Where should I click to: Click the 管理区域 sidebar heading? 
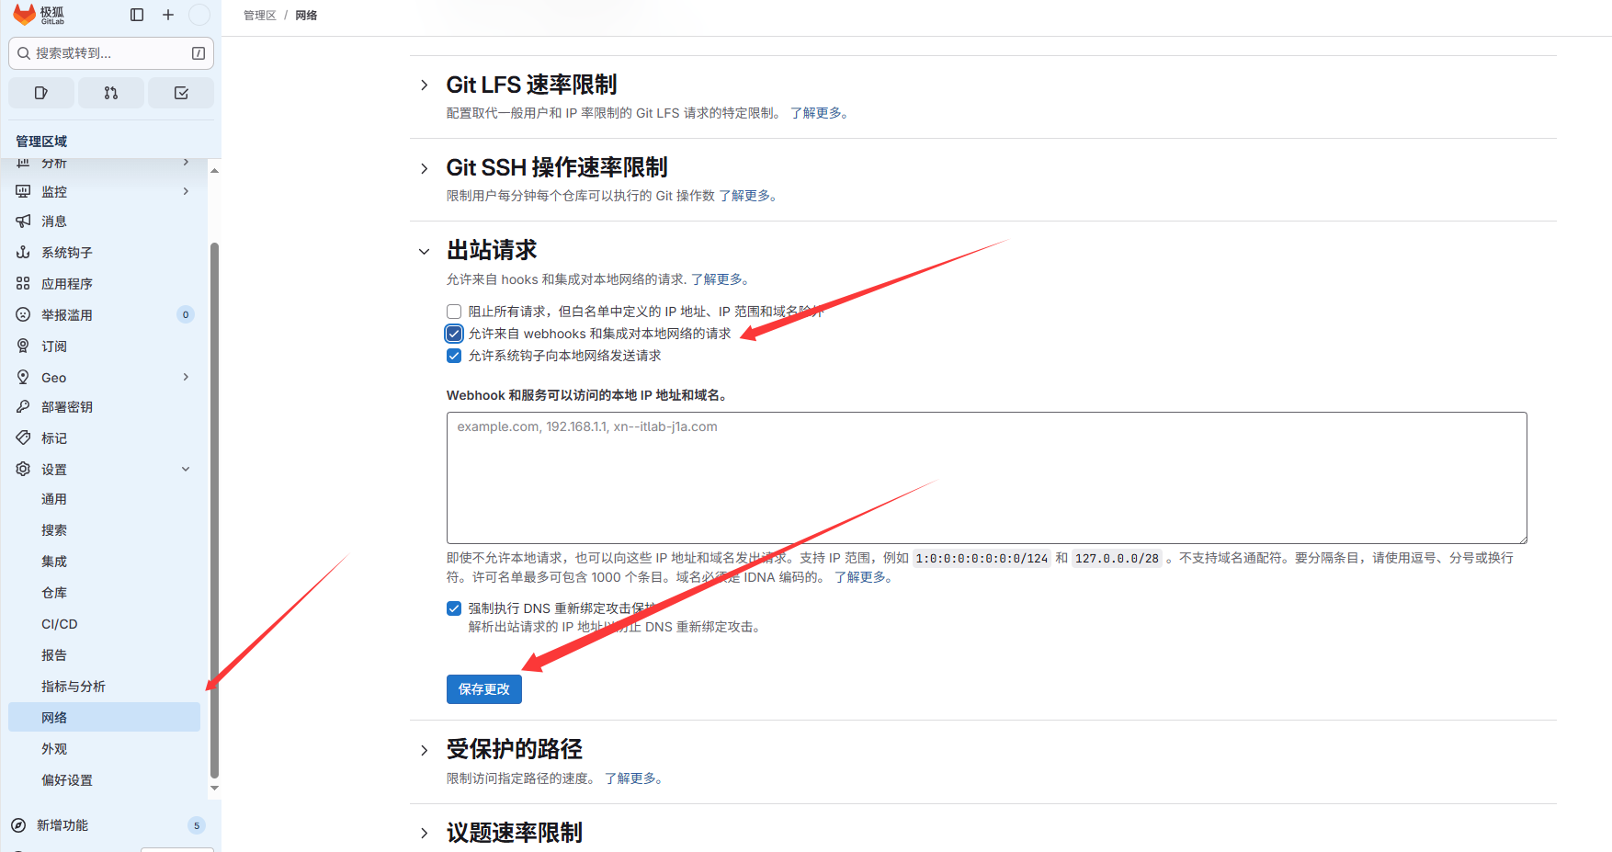click(x=41, y=142)
